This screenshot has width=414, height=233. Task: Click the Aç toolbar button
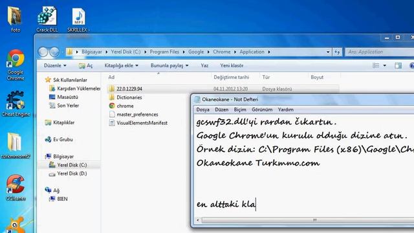(x=86, y=65)
